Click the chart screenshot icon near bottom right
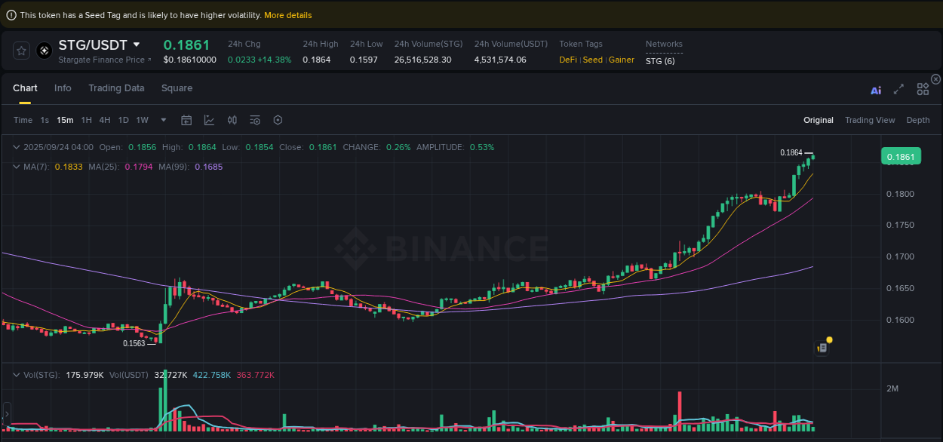The height and width of the screenshot is (442, 943). (822, 348)
